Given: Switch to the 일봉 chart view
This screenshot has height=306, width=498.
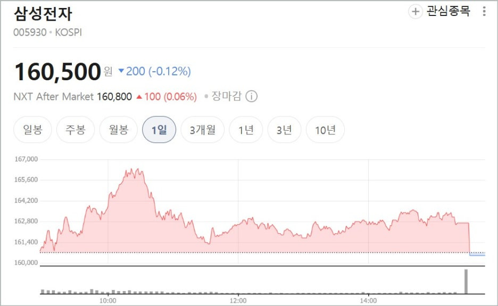Looking at the screenshot, I should (32, 129).
